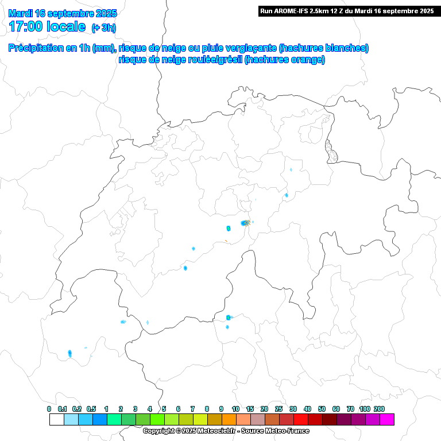The height and width of the screenshot is (441, 441).
Task: Click the "0.5" scale label
Action: [x=91, y=409]
